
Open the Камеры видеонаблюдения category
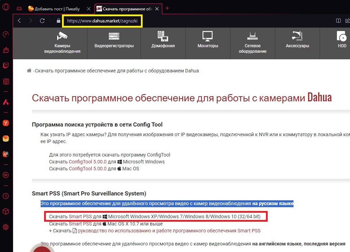coord(62,43)
